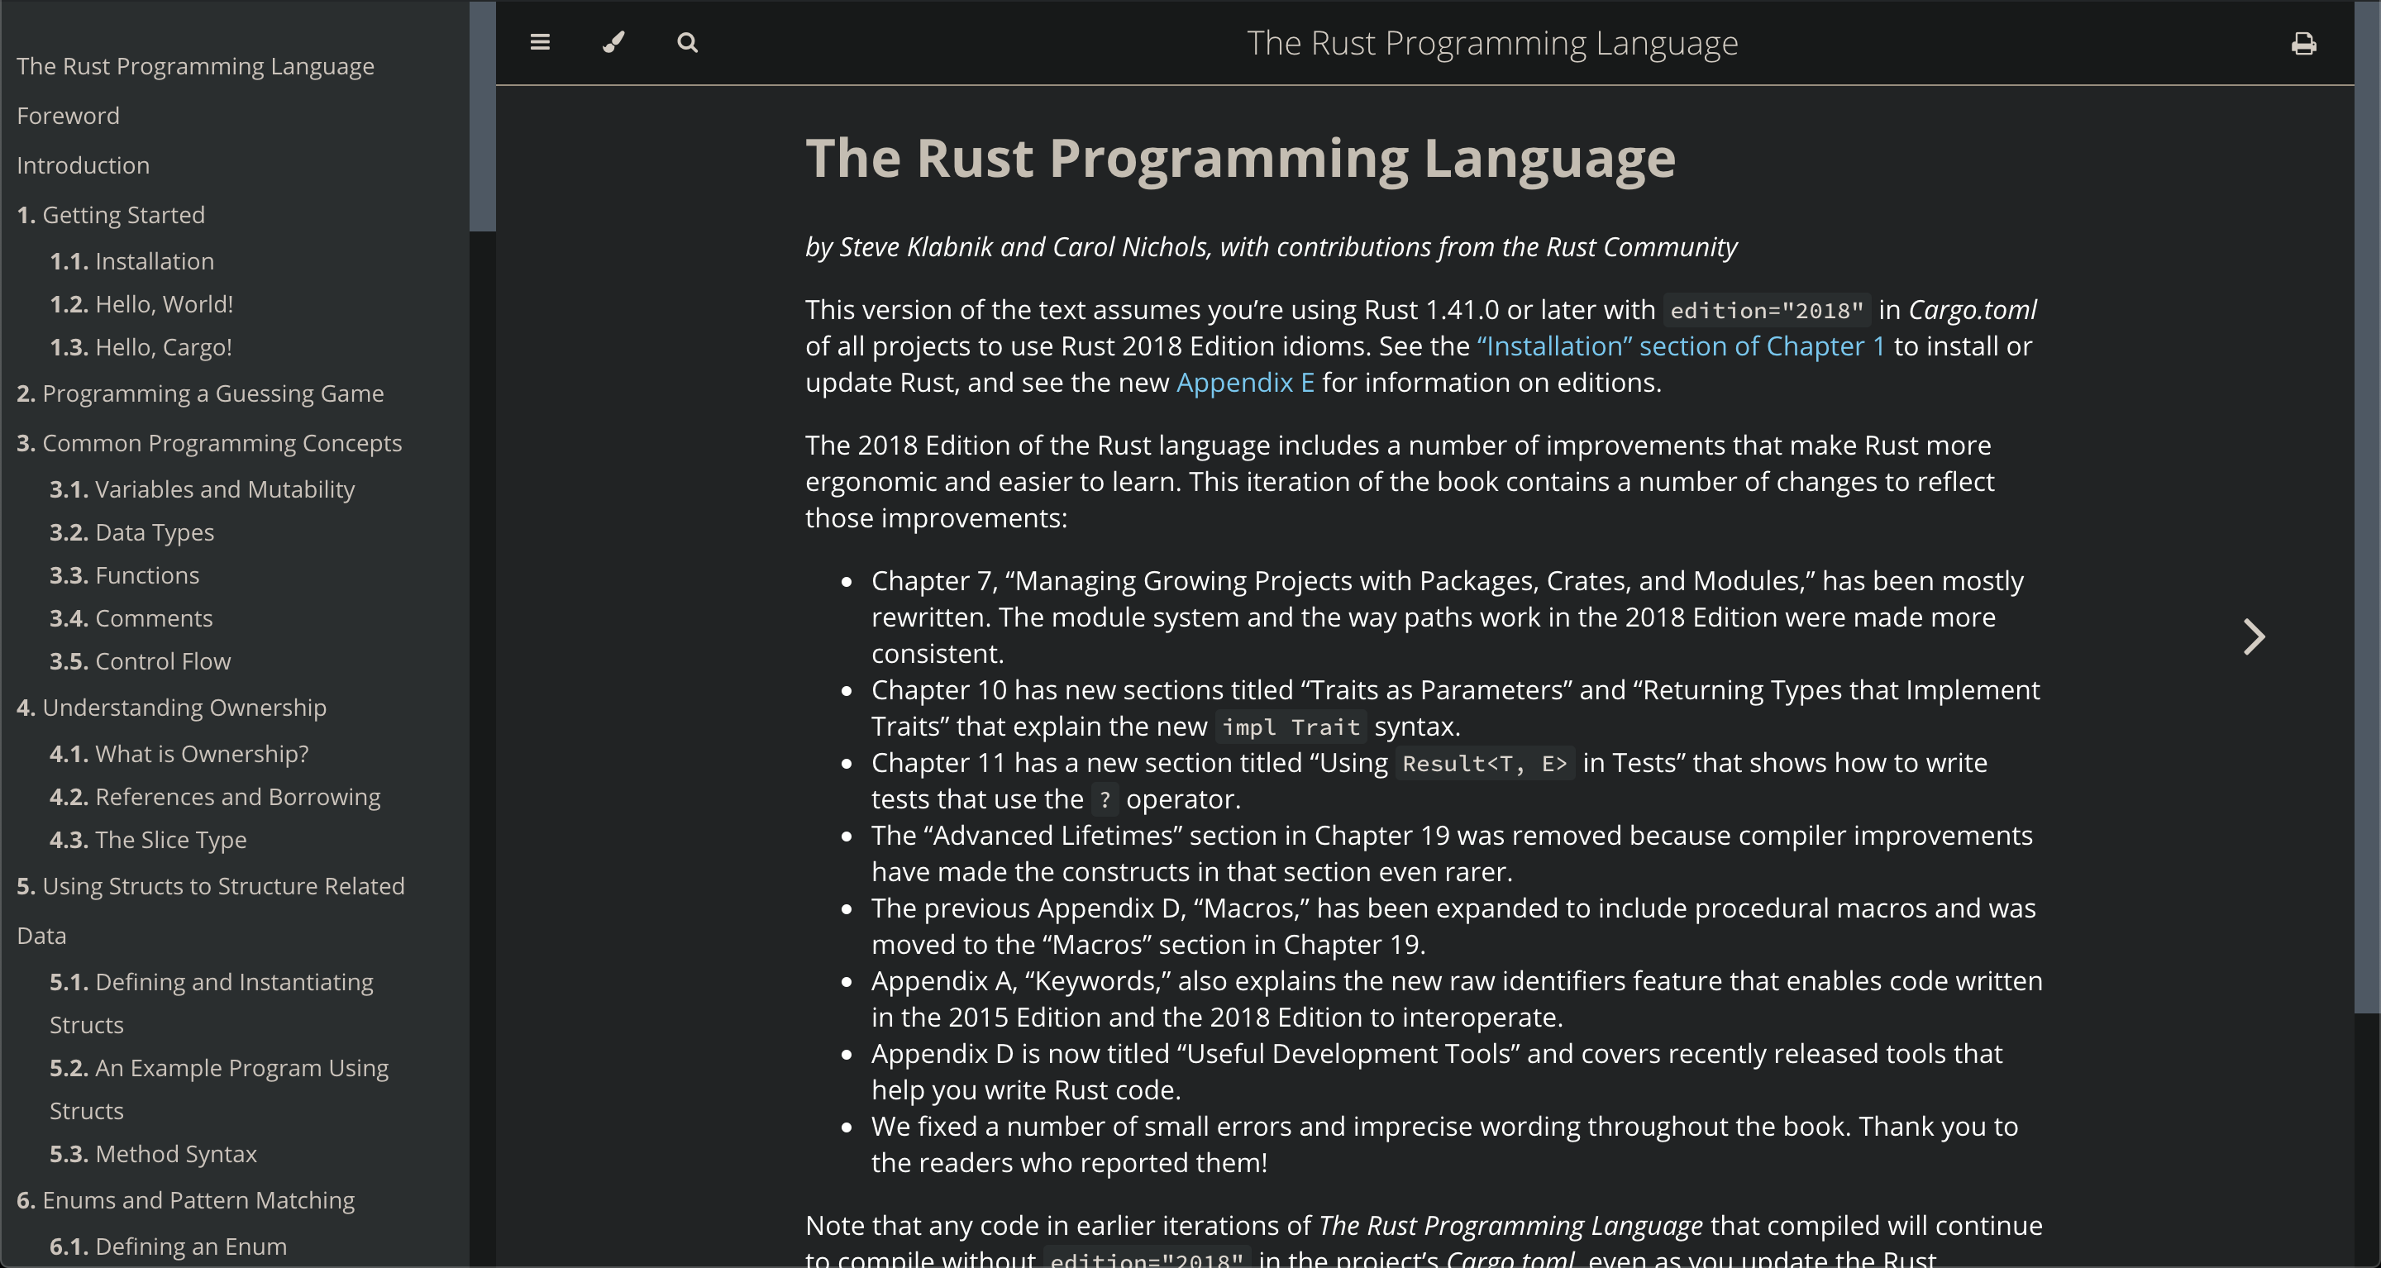Image resolution: width=2381 pixels, height=1268 pixels.
Task: Open section 5.3 Method Syntax
Action: (154, 1153)
